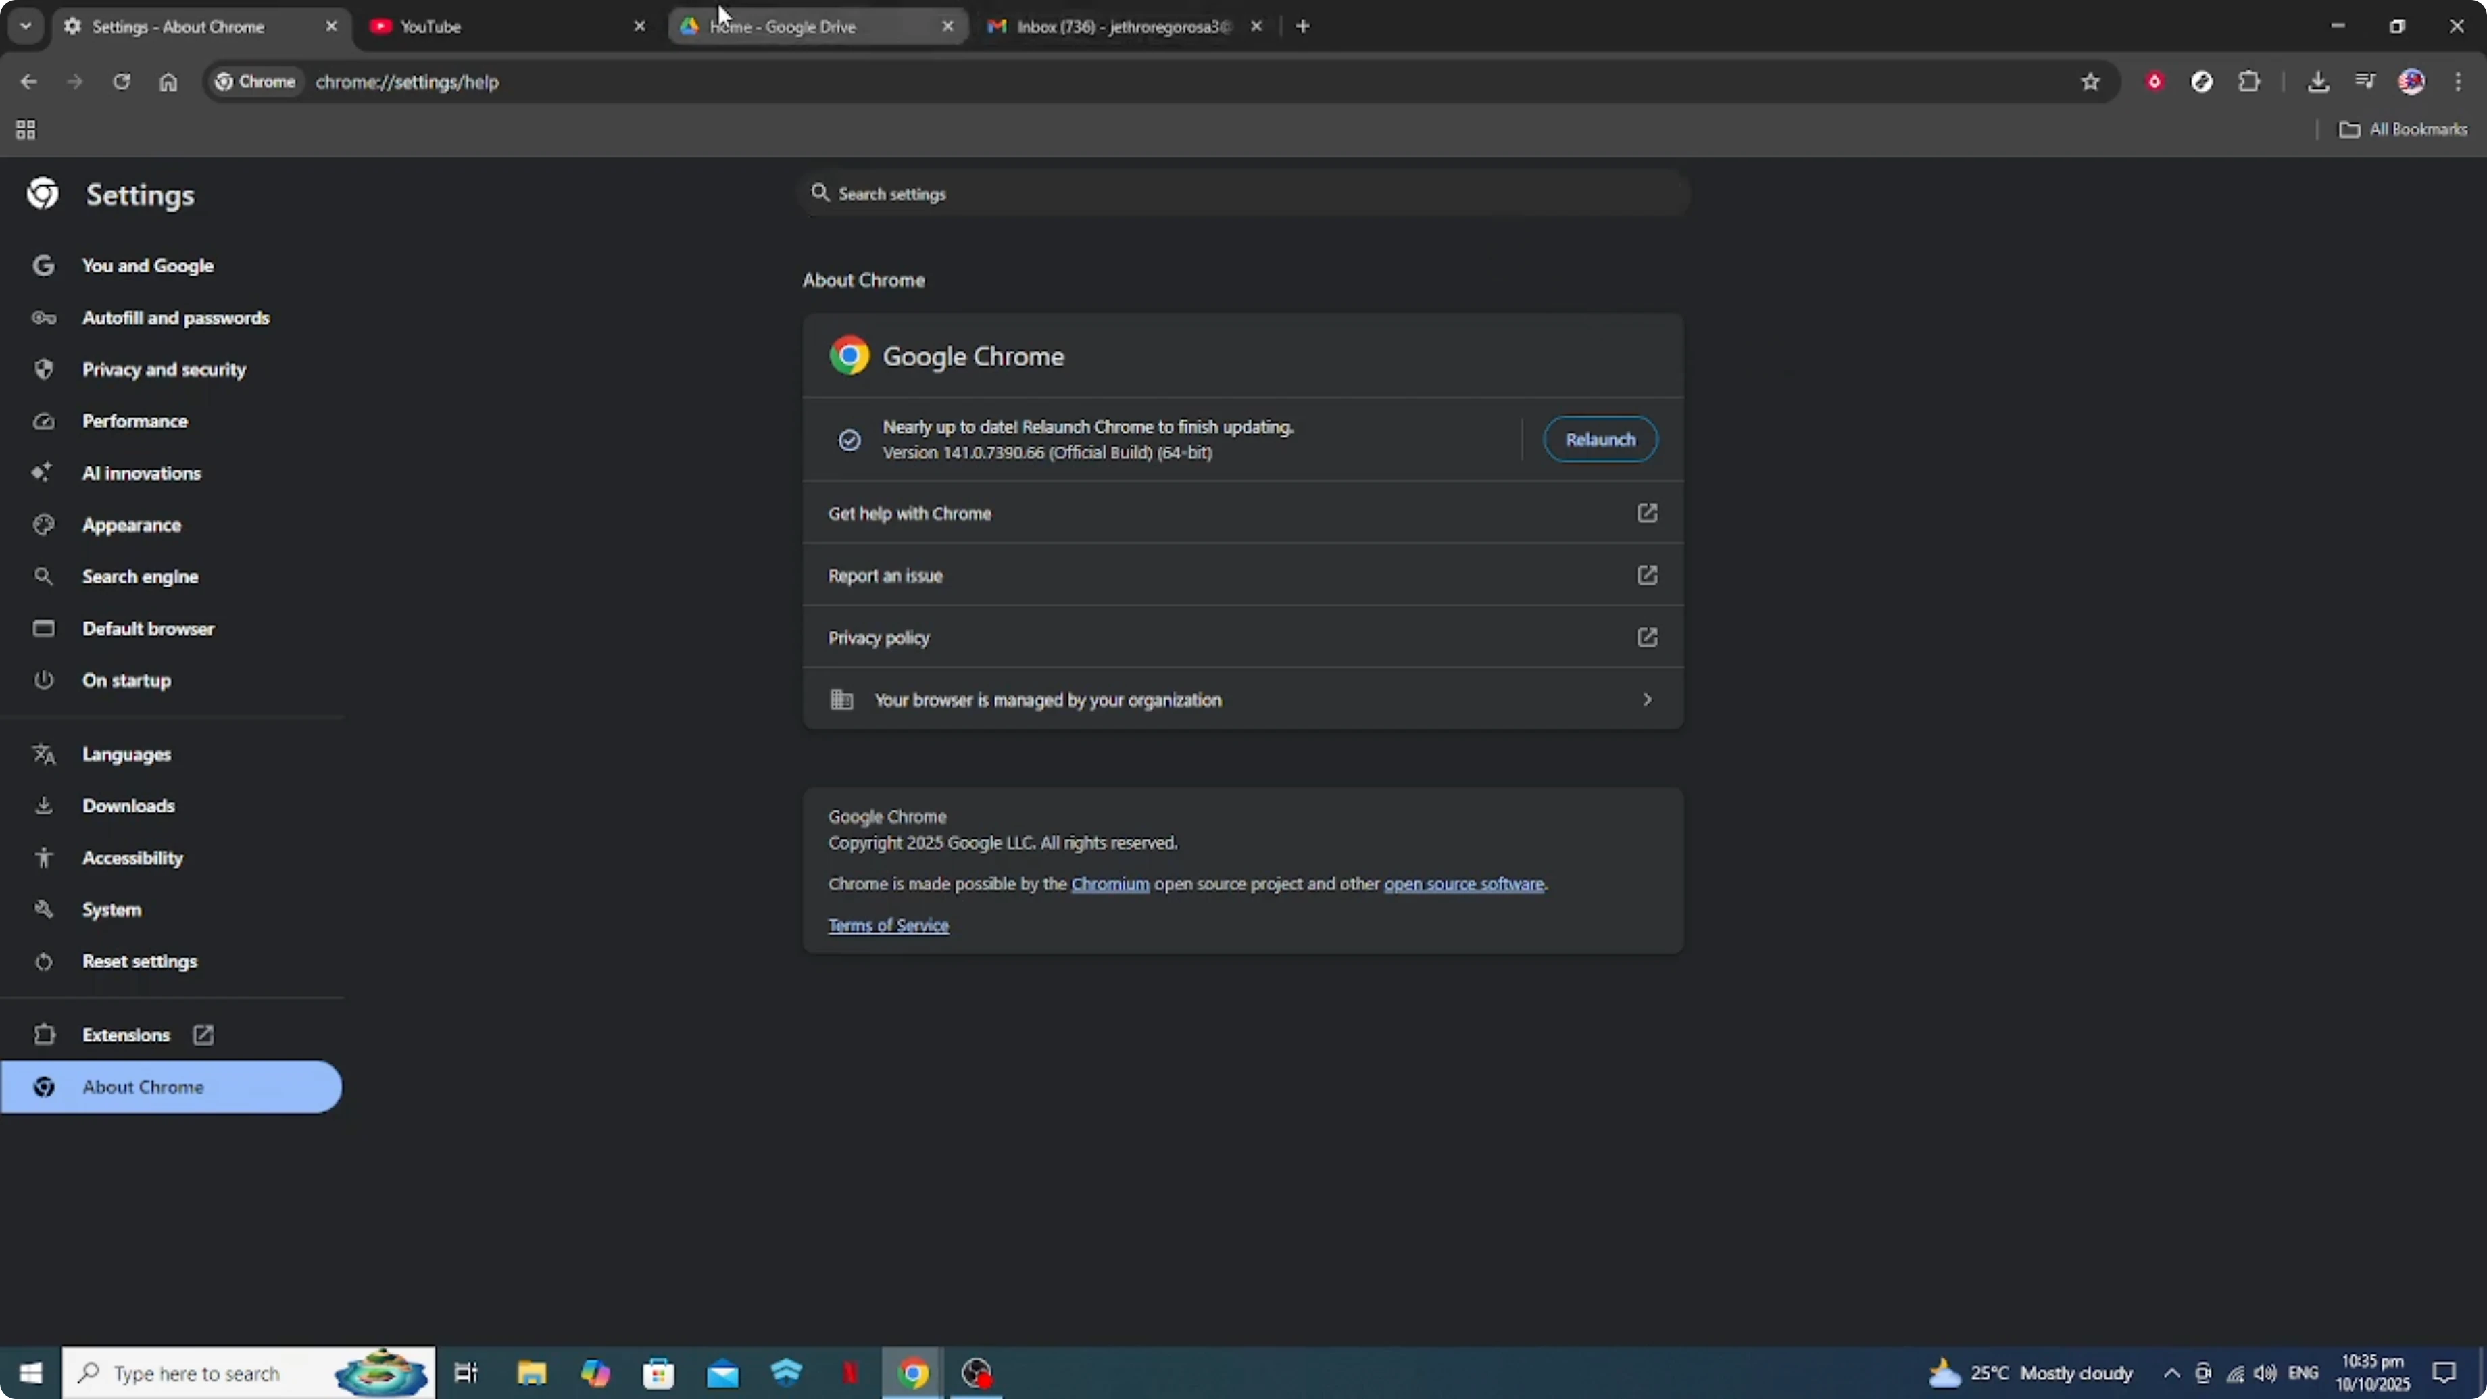Open All Bookmarks folder
This screenshot has width=2487, height=1399.
tap(2403, 129)
